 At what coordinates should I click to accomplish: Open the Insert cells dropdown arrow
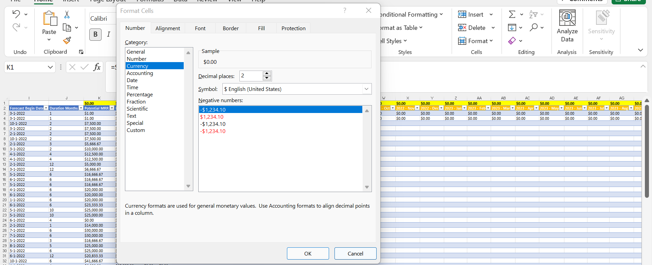tap(491, 14)
